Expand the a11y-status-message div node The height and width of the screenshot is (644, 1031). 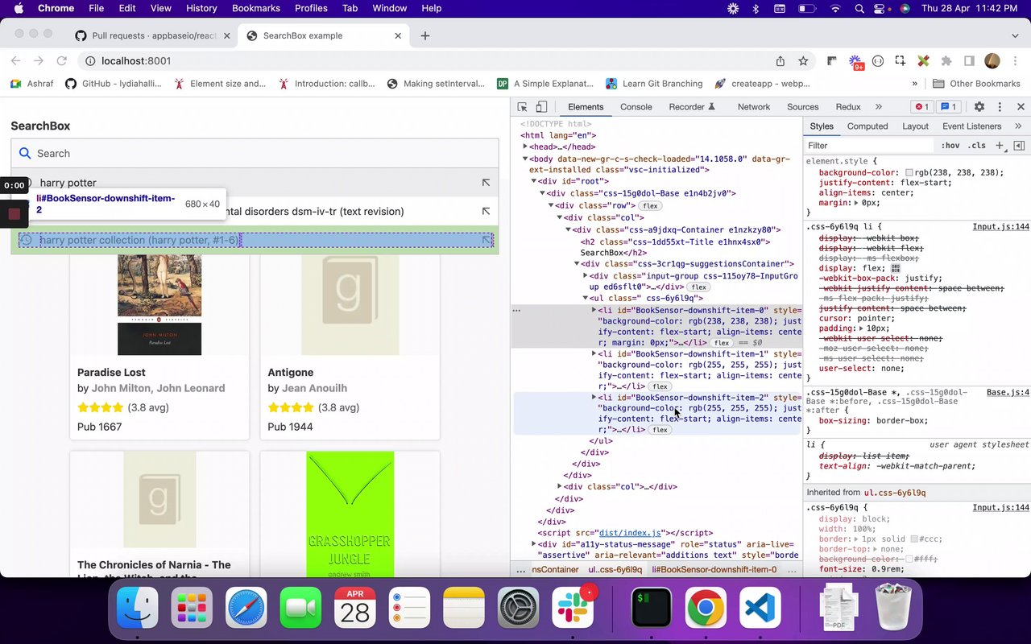[x=534, y=545]
